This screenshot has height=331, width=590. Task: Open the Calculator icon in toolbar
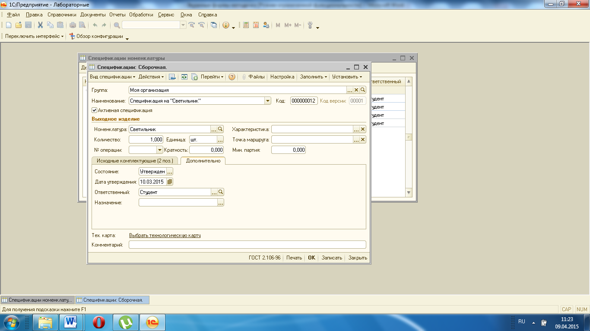[x=246, y=25]
